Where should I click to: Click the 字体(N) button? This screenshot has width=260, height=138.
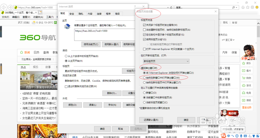tap(112, 105)
